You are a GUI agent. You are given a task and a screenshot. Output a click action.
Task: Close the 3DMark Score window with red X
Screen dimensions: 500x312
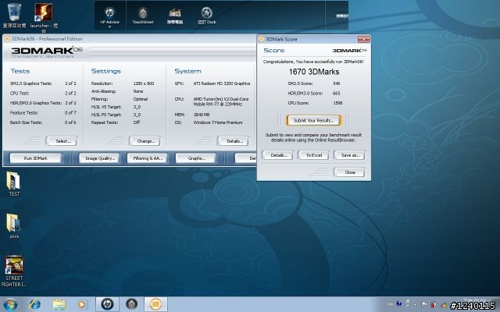coord(363,39)
